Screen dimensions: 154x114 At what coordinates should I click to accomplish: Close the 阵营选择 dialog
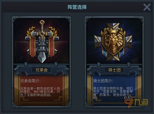tap(147, 7)
